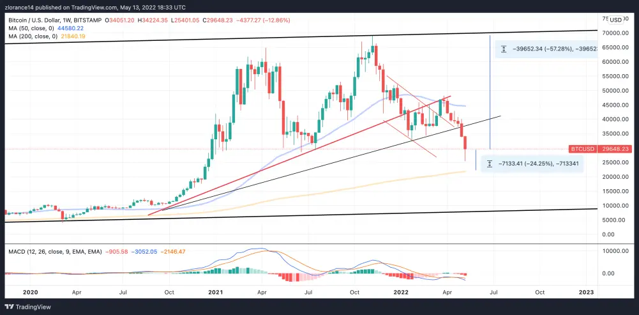Click the 40000.00 price axis label
The image size is (639, 315).
click(x=614, y=119)
